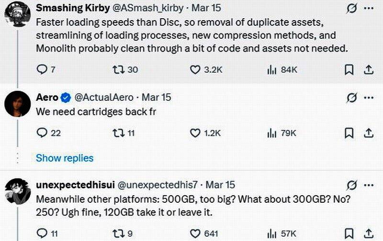Bookmark Smashing Kirby's tweet

[349, 70]
